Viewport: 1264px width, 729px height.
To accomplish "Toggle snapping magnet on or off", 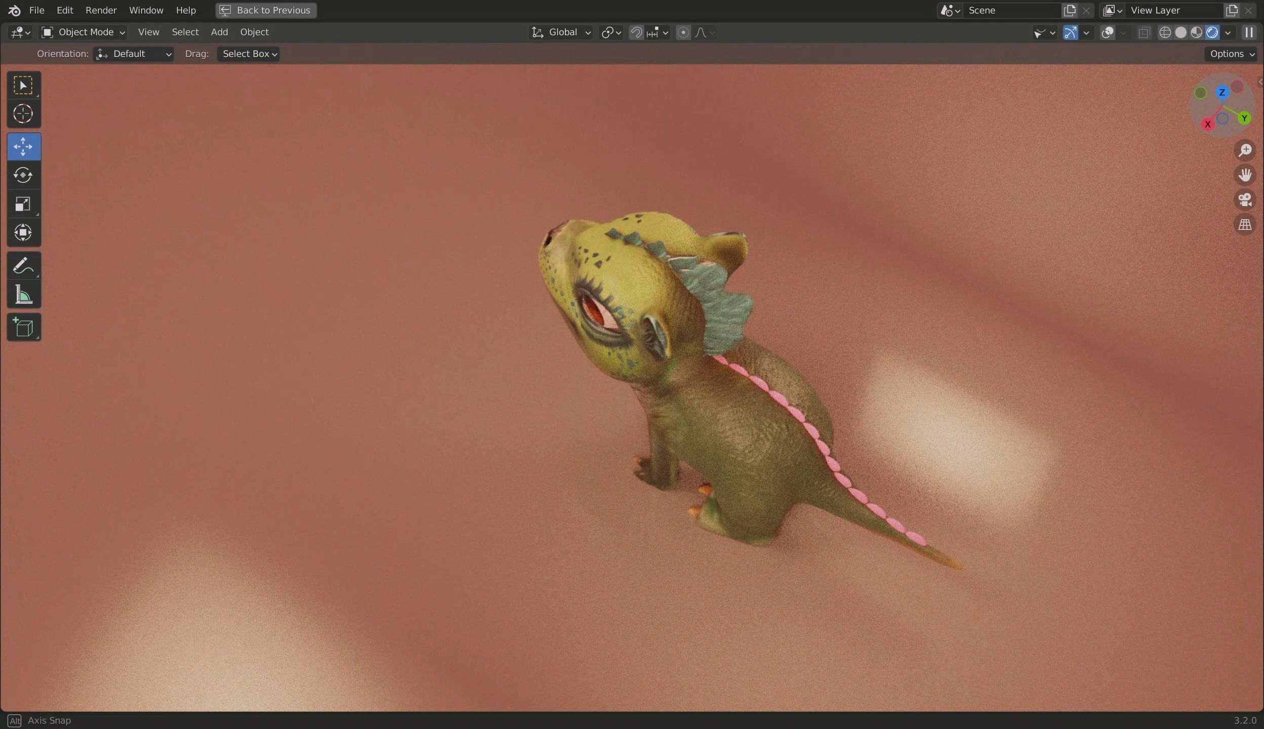I will (636, 32).
